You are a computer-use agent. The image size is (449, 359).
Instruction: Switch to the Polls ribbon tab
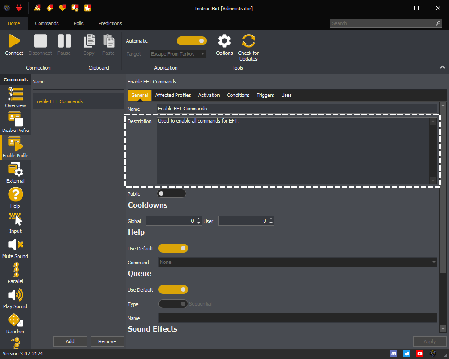(x=79, y=23)
